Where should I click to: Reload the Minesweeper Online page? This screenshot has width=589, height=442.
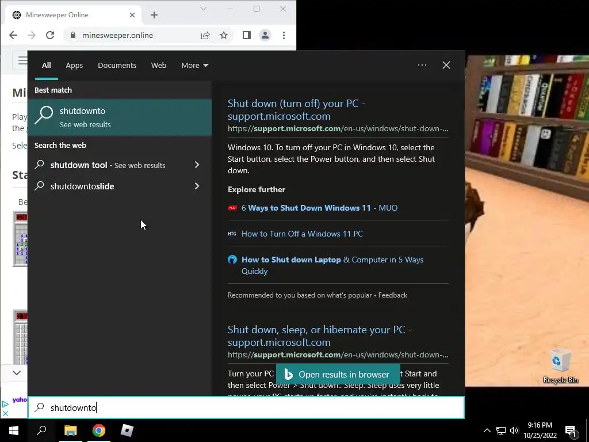(x=50, y=35)
